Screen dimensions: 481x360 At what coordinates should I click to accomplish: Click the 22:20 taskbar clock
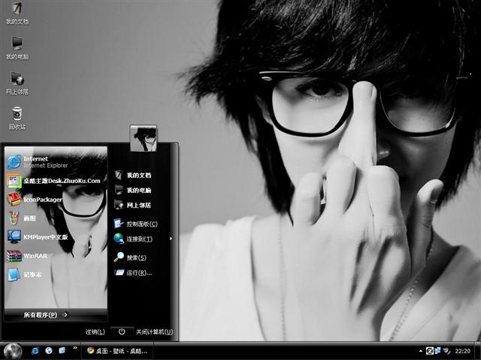pyautogui.click(x=463, y=351)
